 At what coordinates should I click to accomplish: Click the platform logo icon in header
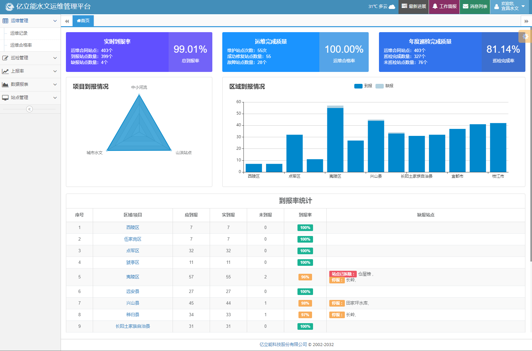(10, 7)
